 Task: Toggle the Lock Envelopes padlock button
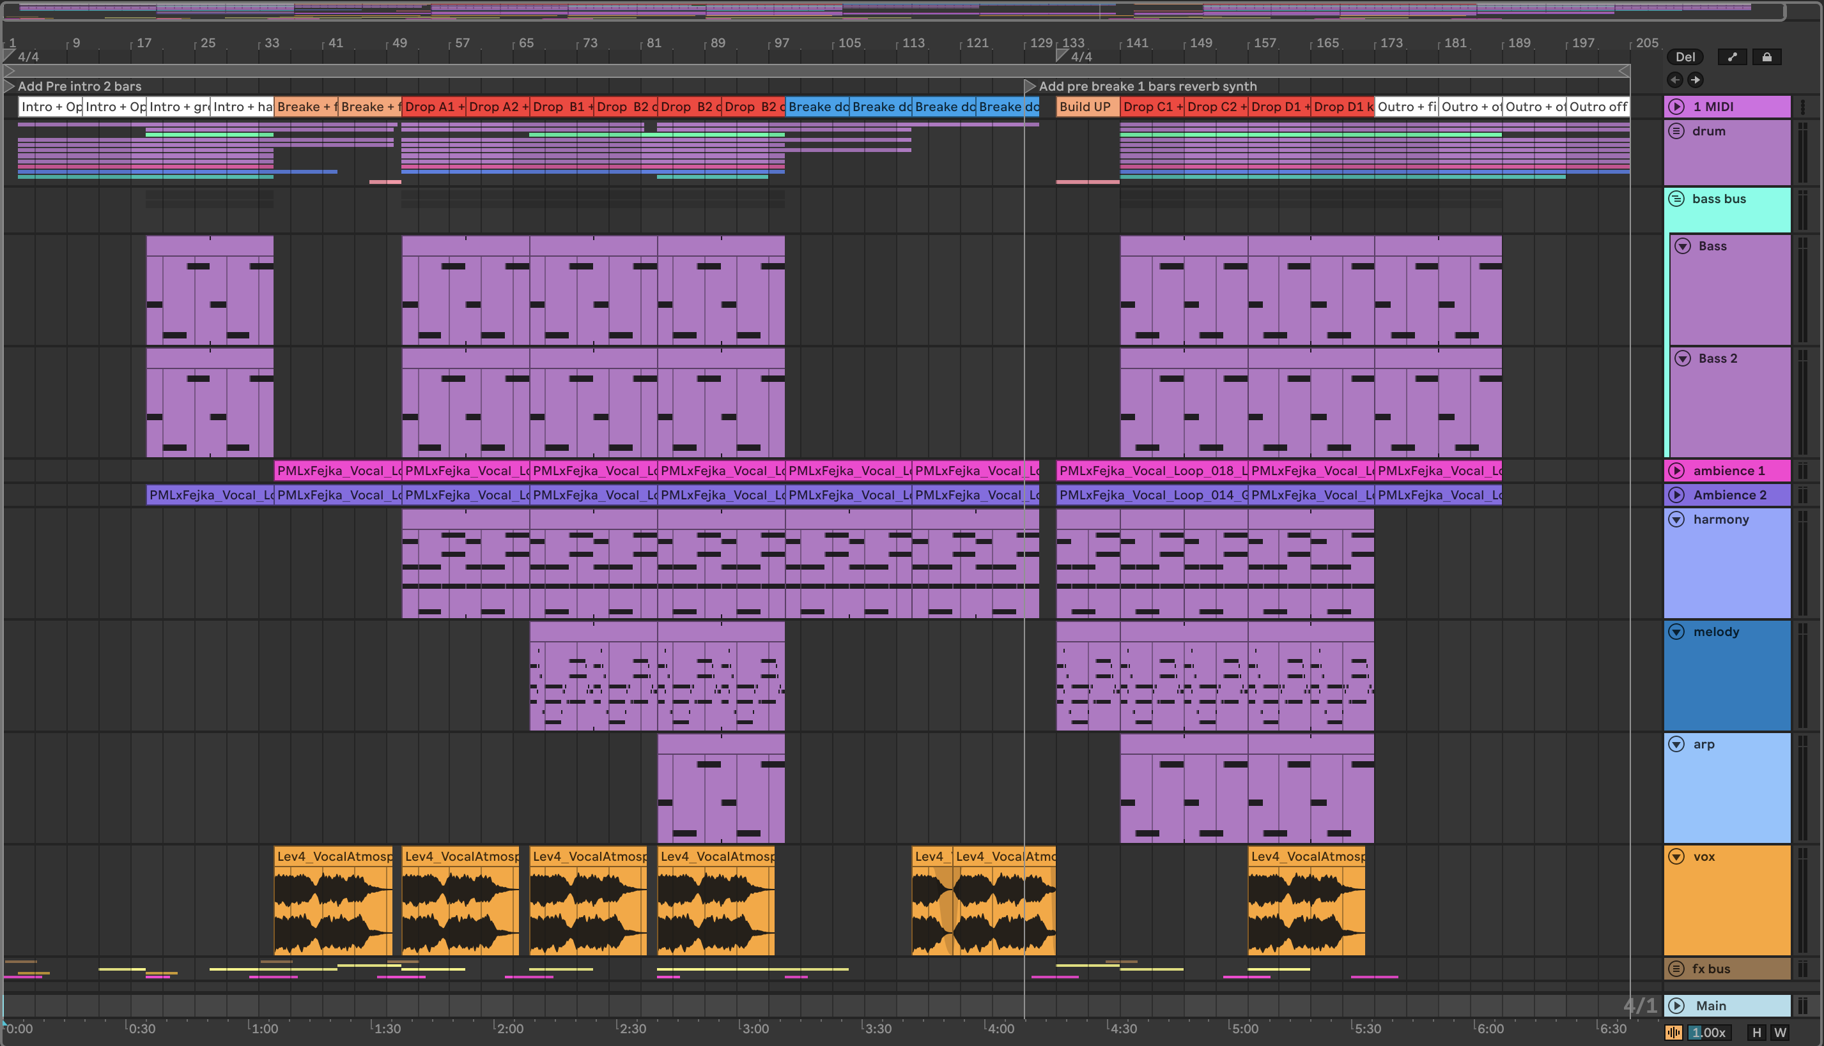[x=1766, y=57]
